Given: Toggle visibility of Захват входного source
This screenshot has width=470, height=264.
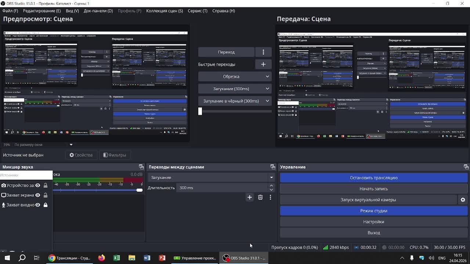Looking at the screenshot, I should coord(37,205).
